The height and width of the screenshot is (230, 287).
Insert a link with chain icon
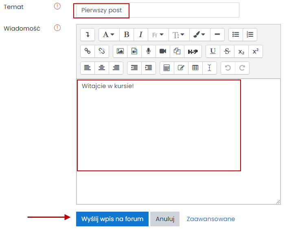pyautogui.click(x=87, y=51)
